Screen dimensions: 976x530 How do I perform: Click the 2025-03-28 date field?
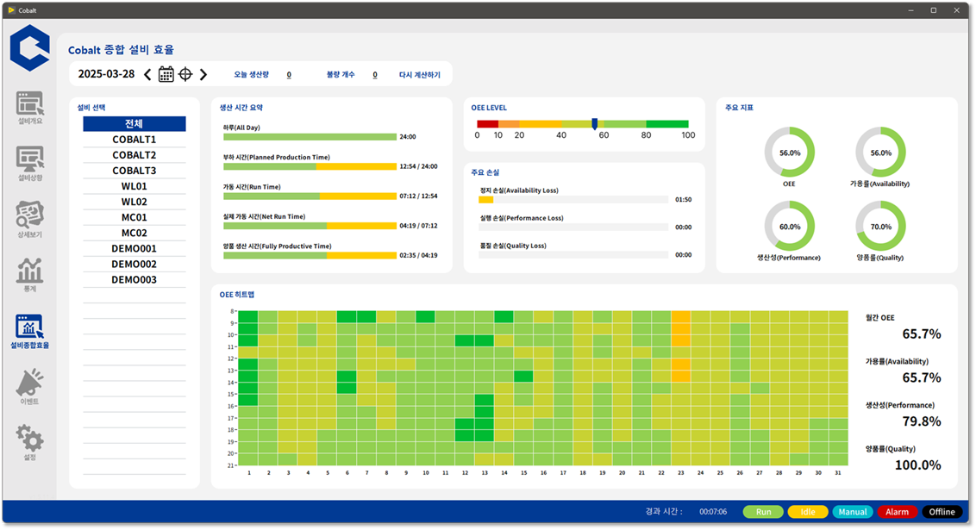[x=106, y=74]
